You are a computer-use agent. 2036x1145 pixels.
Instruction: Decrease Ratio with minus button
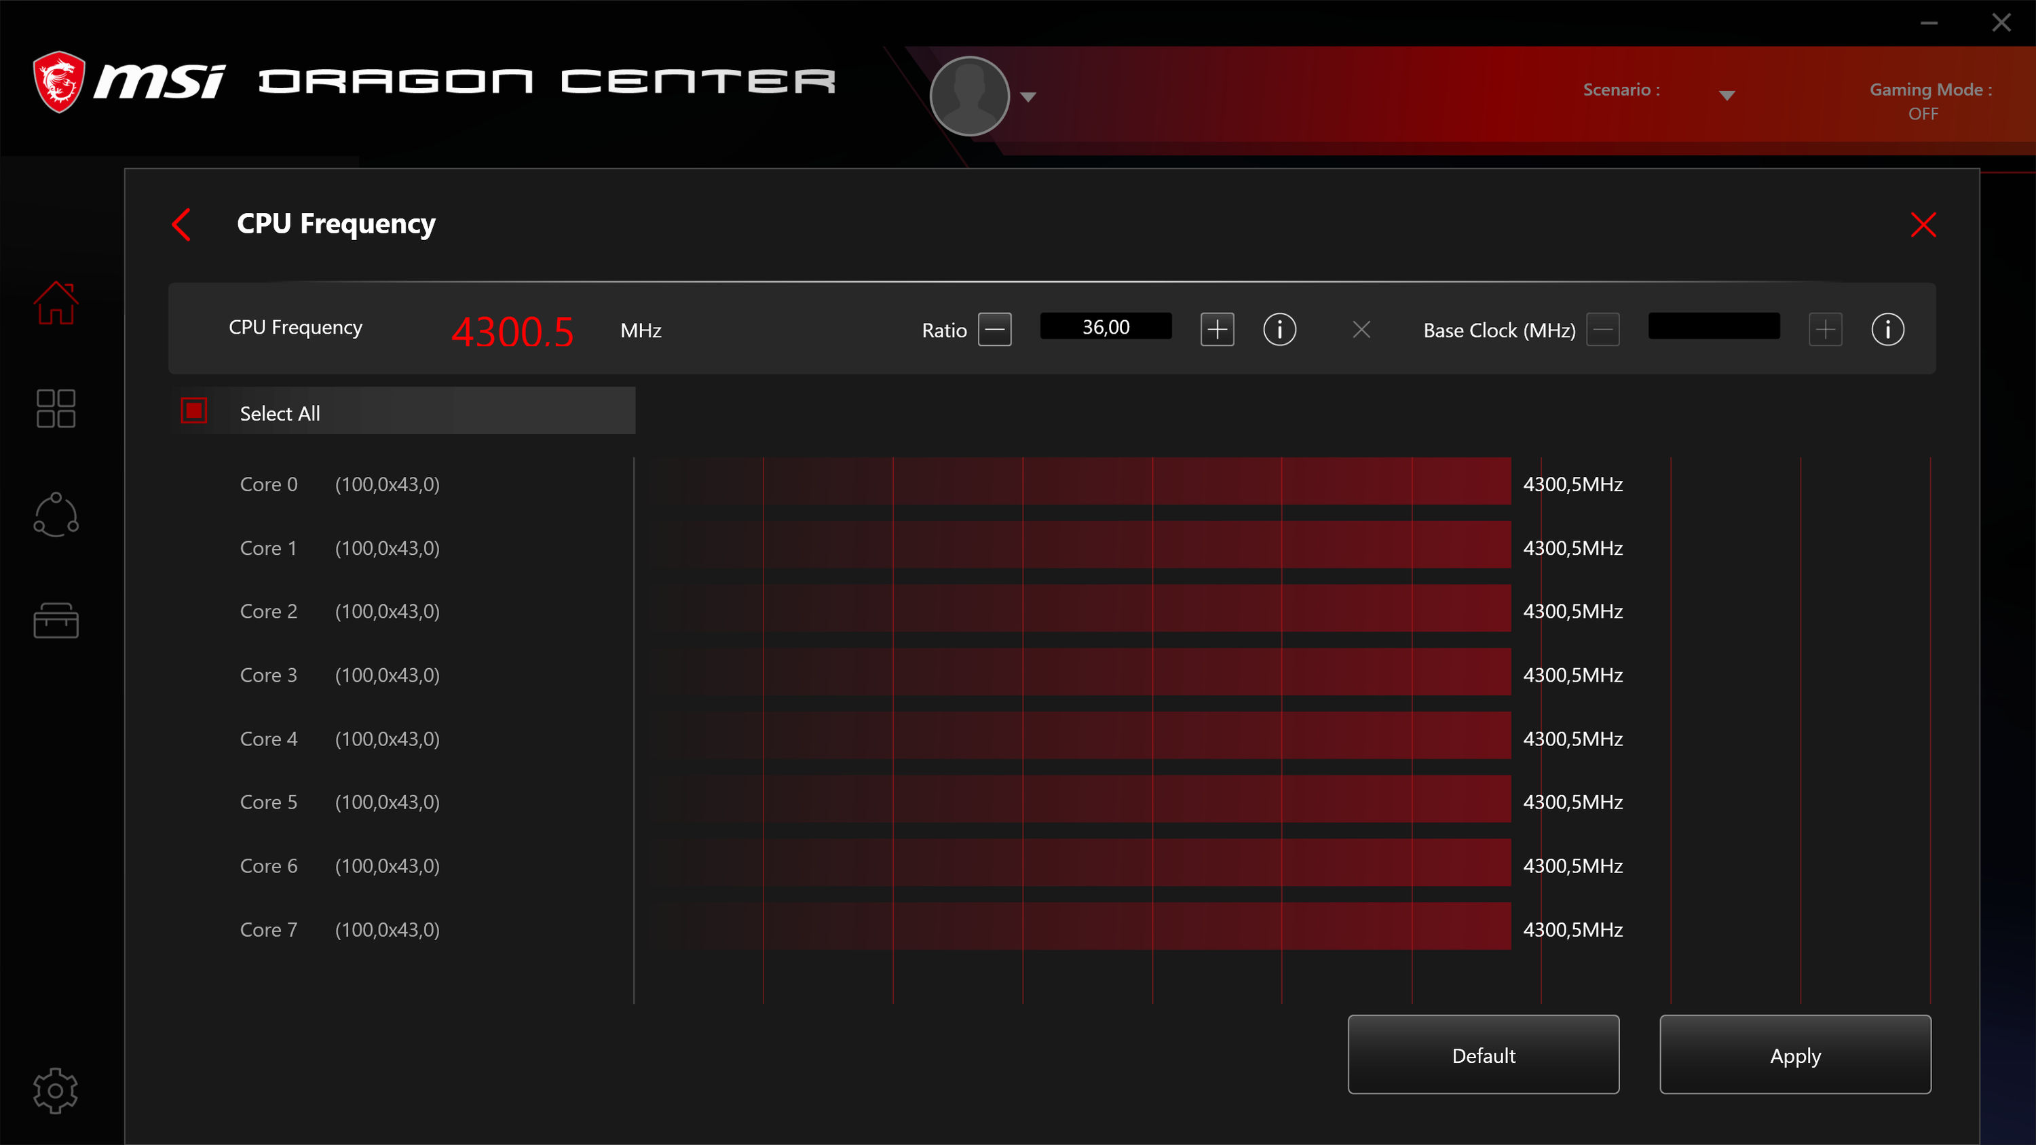pos(994,330)
